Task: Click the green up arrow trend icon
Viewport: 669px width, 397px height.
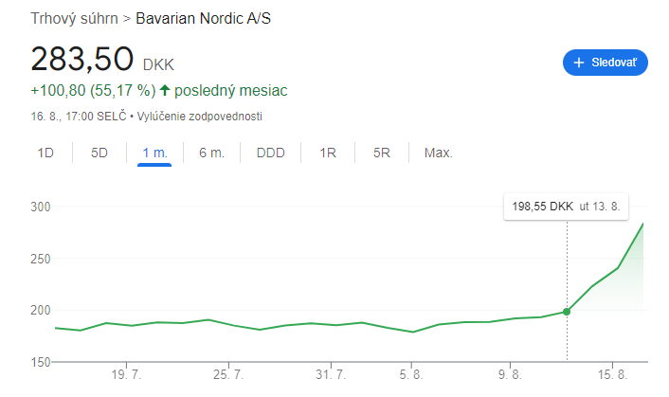Action: coord(165,91)
